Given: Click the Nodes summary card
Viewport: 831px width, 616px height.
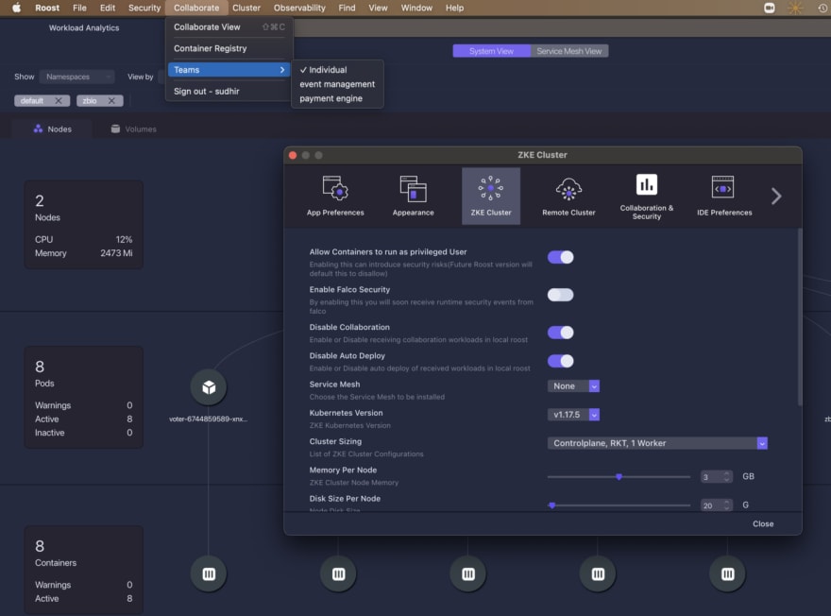Looking at the screenshot, I should (x=84, y=225).
